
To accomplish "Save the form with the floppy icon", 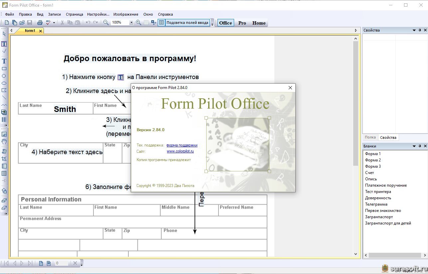I will coord(30,23).
